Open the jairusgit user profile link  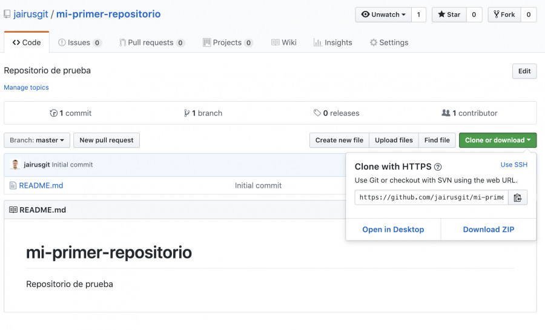[x=31, y=15]
